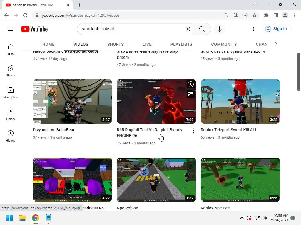
Task: Open the 0:56 Roblox Npc Bee thumbnail
Action: pyautogui.click(x=240, y=180)
